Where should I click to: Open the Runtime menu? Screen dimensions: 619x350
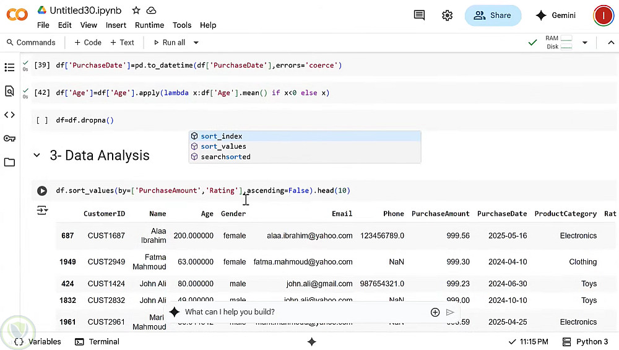click(x=149, y=25)
